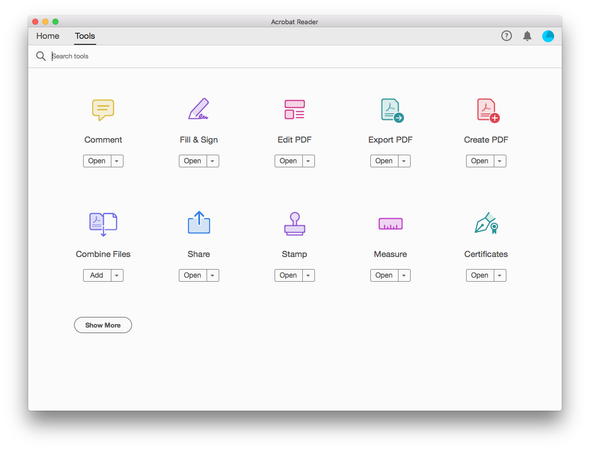590x451 pixels.
Task: Open the Create PDF tool button
Action: click(x=480, y=161)
